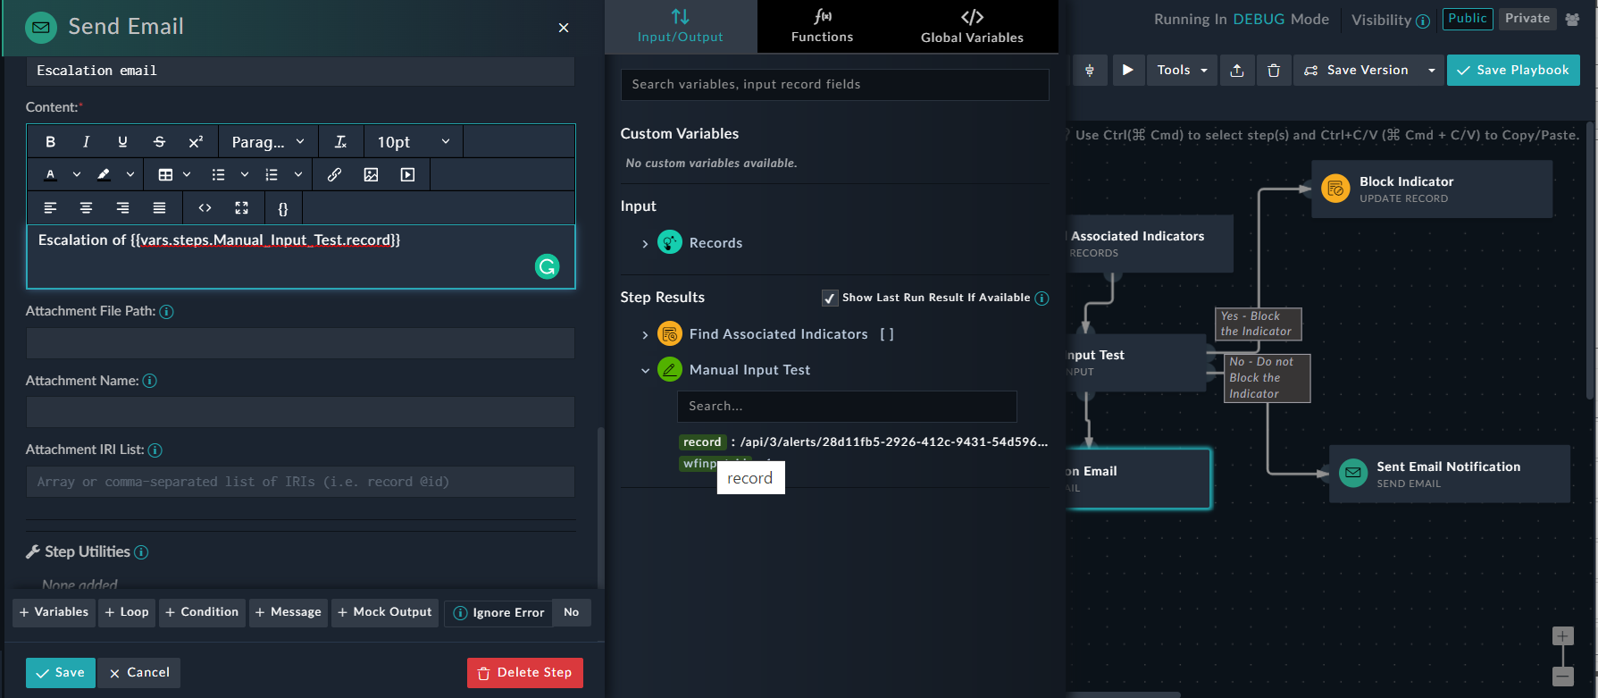Click the Attachment IRI List field
The image size is (1598, 698).
click(x=300, y=482)
